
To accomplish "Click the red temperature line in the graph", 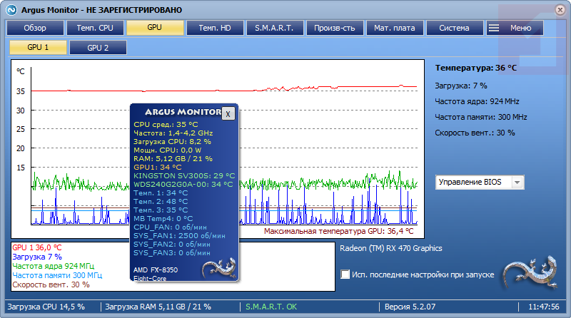I will 224,90.
